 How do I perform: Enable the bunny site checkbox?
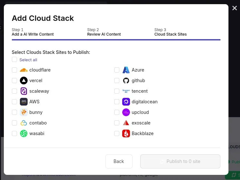14,112
